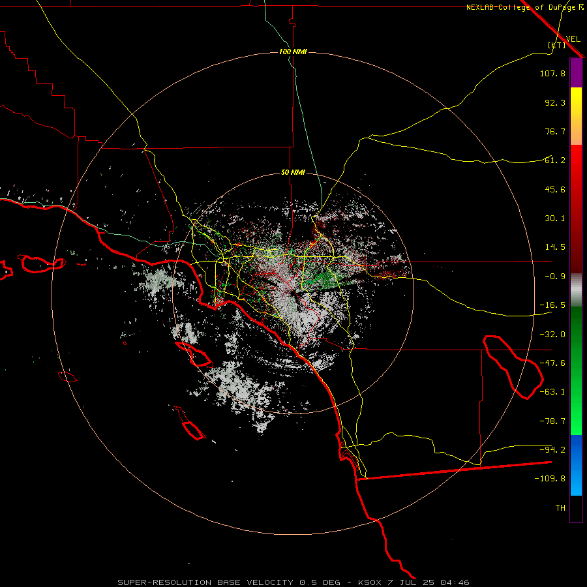The height and width of the screenshot is (587, 587).
Task: Pick the purple segment of the color bar
Action: pos(576,73)
